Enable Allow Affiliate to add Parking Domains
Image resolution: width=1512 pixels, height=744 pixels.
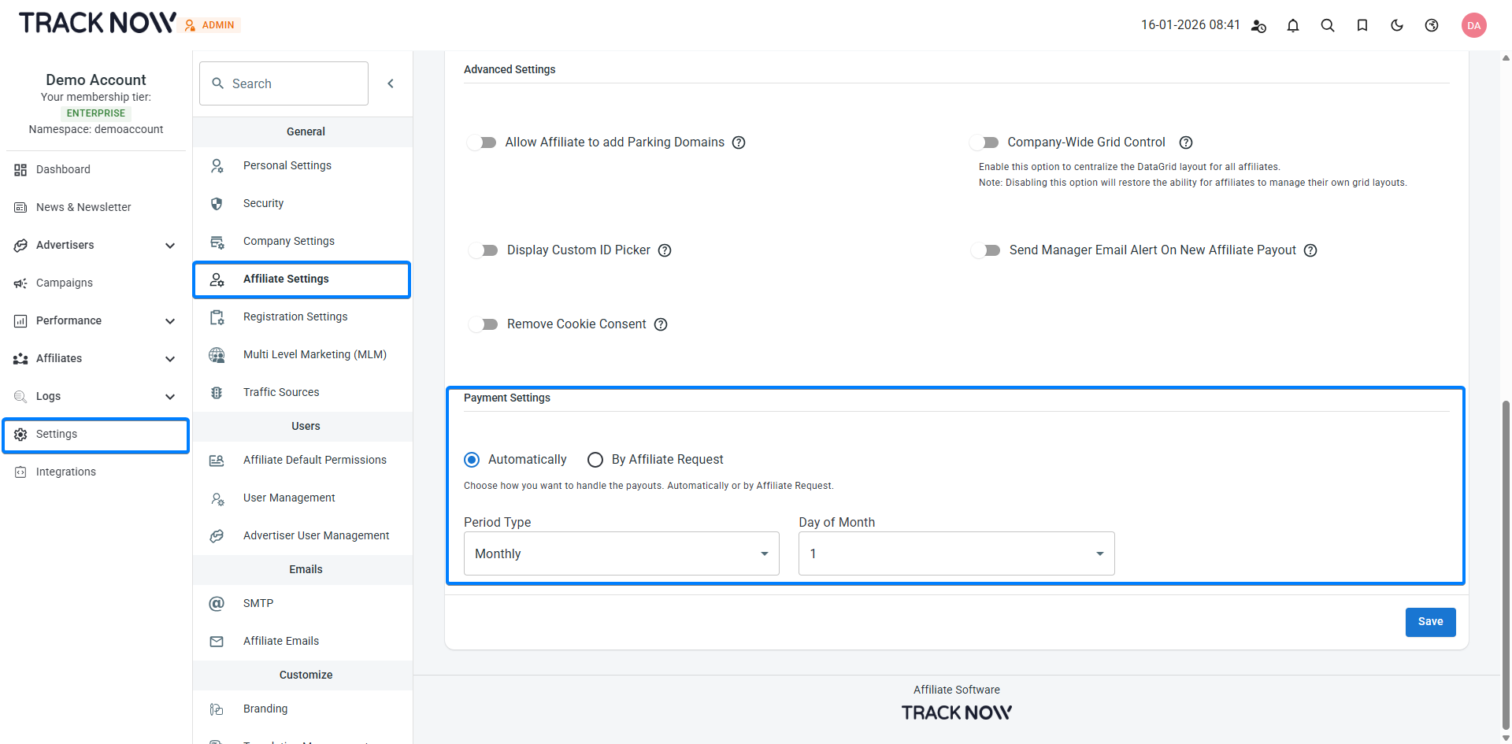click(x=482, y=143)
